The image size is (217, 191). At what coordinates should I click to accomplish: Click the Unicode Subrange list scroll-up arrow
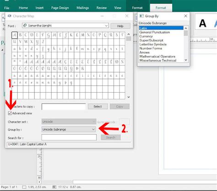pos(186,28)
